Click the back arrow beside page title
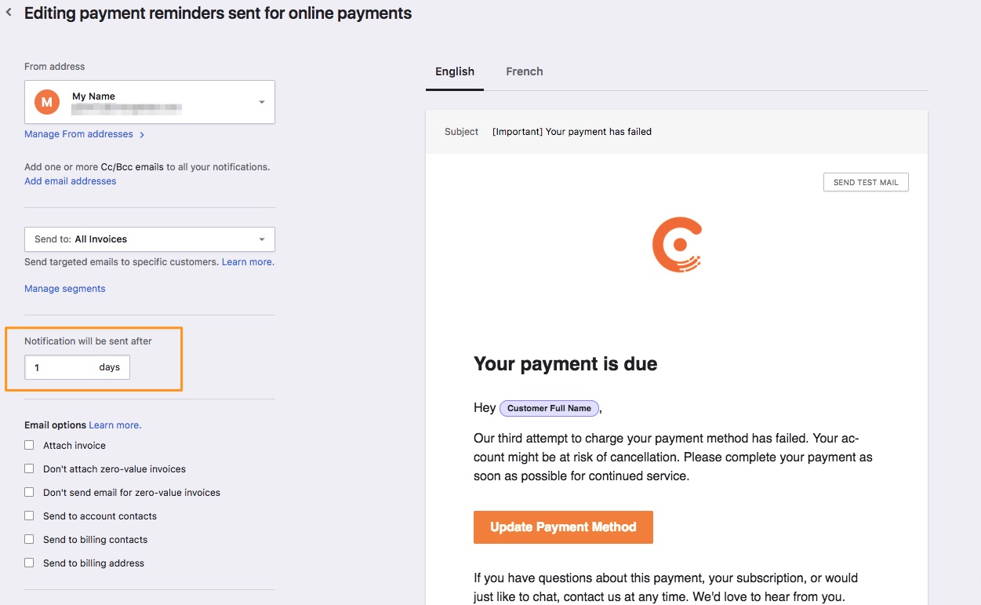Image resolution: width=981 pixels, height=605 pixels. point(9,13)
